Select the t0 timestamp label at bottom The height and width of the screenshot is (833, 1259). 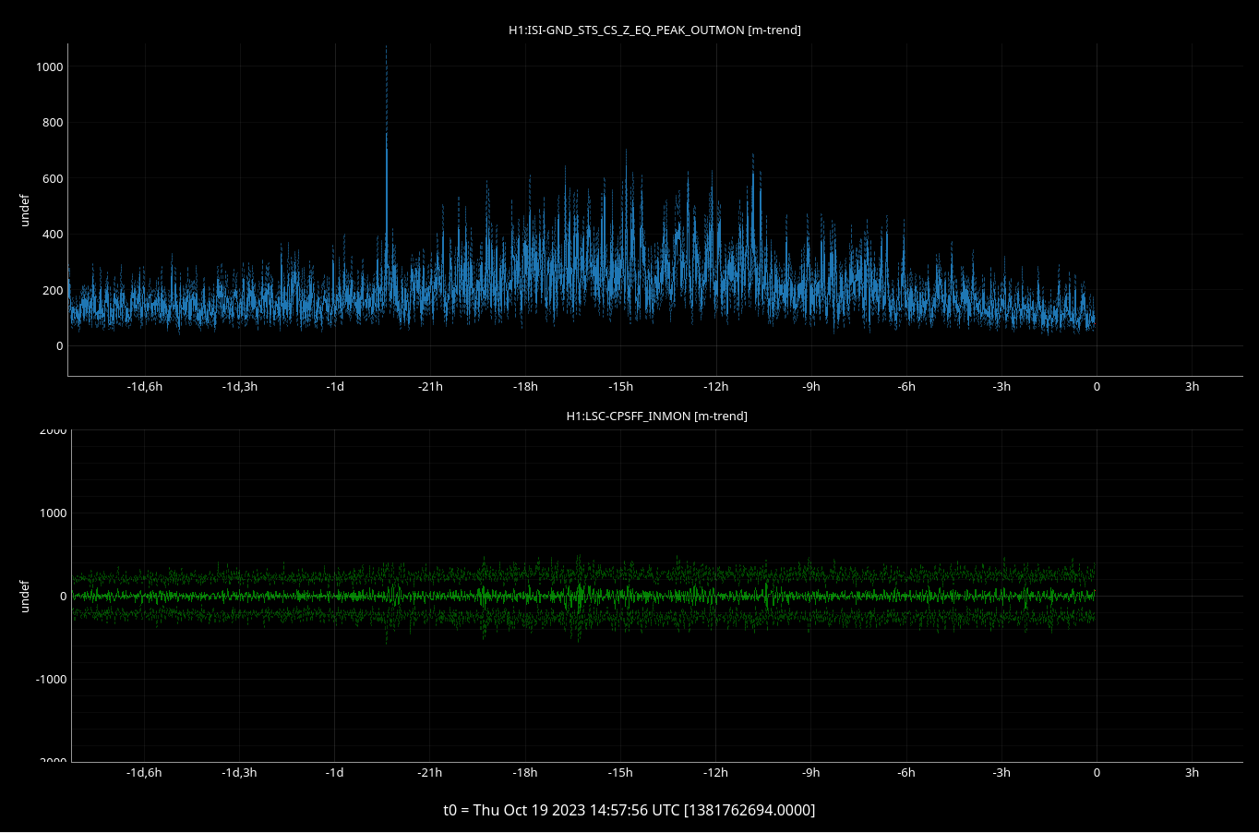click(629, 810)
